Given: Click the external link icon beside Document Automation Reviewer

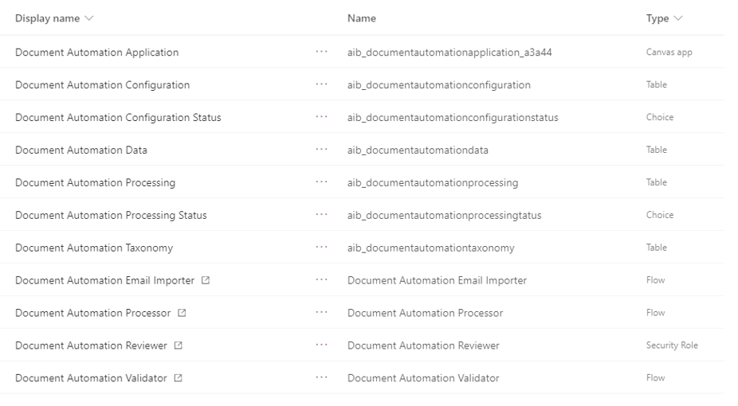Looking at the screenshot, I should click(x=178, y=345).
